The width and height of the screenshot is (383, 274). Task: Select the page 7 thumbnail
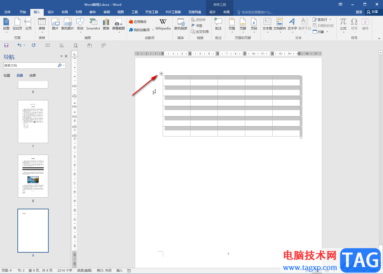pos(33,121)
